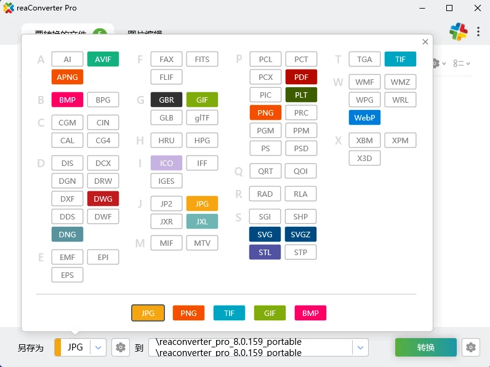Switch to the 图片编辑 tab
Viewport: 490px width, 367px height.
click(x=145, y=34)
